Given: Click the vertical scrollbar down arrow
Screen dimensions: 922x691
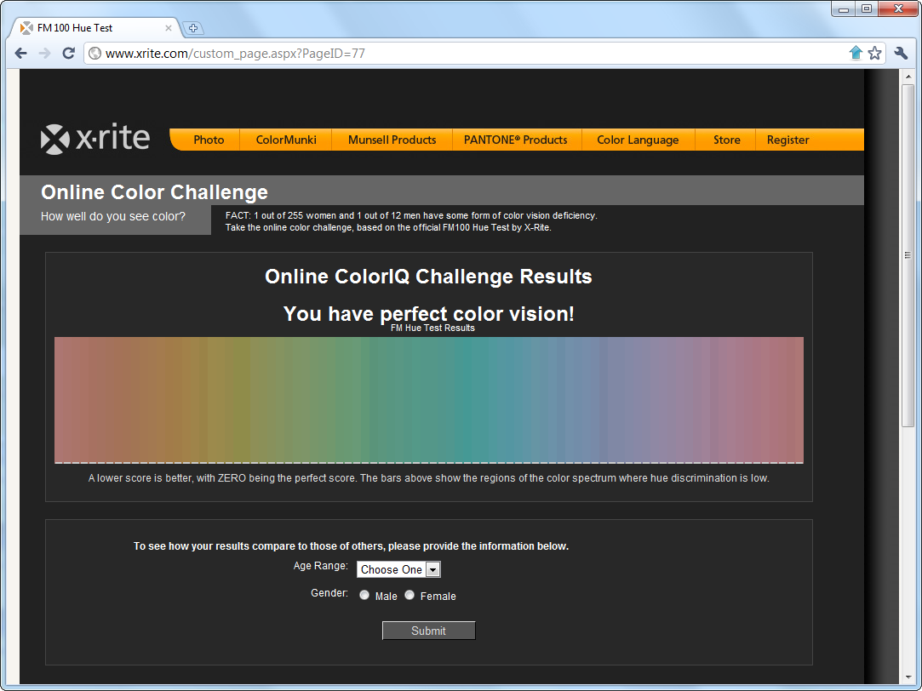Looking at the screenshot, I should (908, 677).
